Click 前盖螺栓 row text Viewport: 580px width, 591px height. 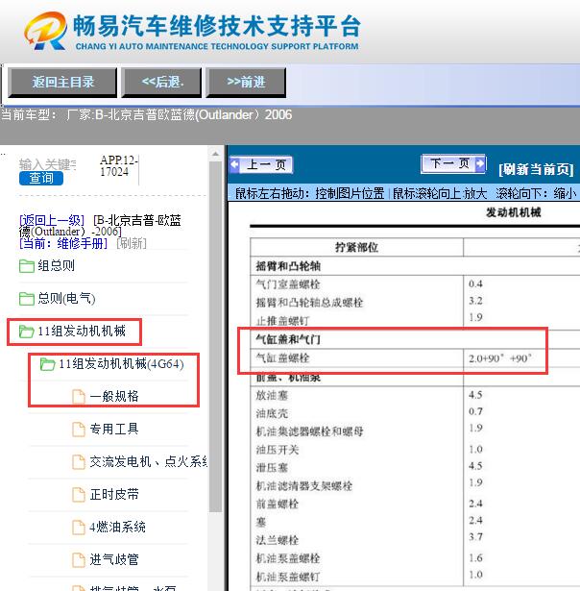[278, 504]
